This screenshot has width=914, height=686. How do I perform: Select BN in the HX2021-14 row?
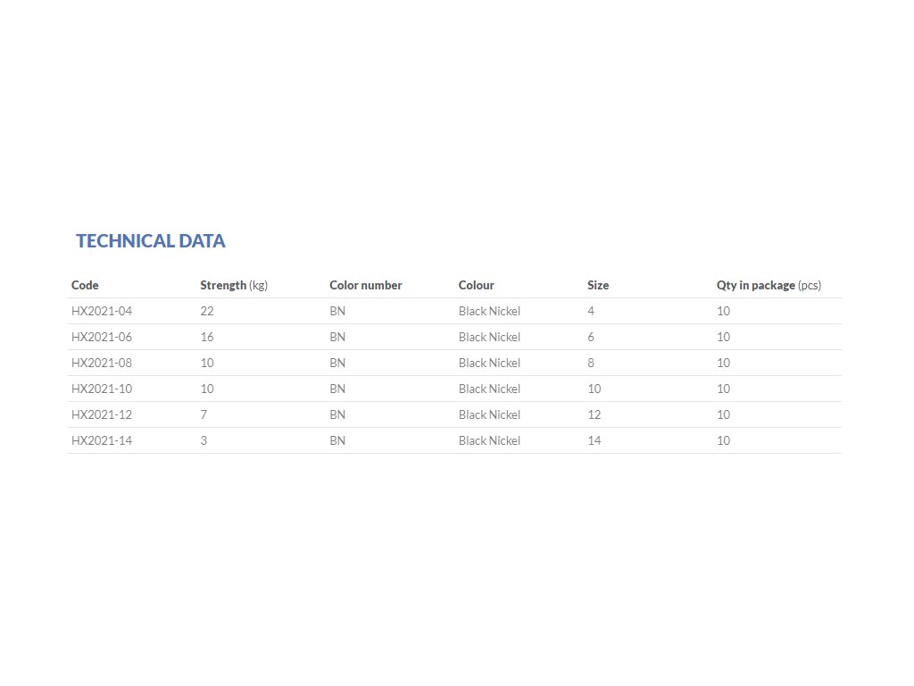pyautogui.click(x=337, y=440)
